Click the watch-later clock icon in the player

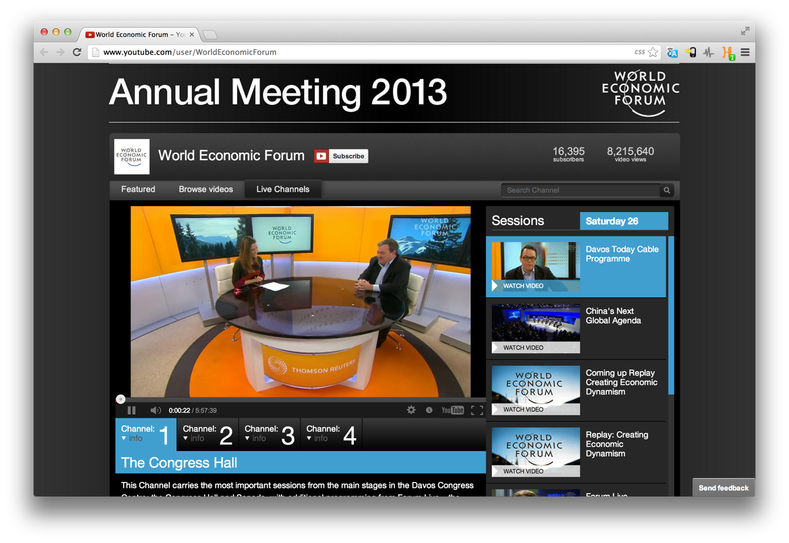tap(429, 410)
